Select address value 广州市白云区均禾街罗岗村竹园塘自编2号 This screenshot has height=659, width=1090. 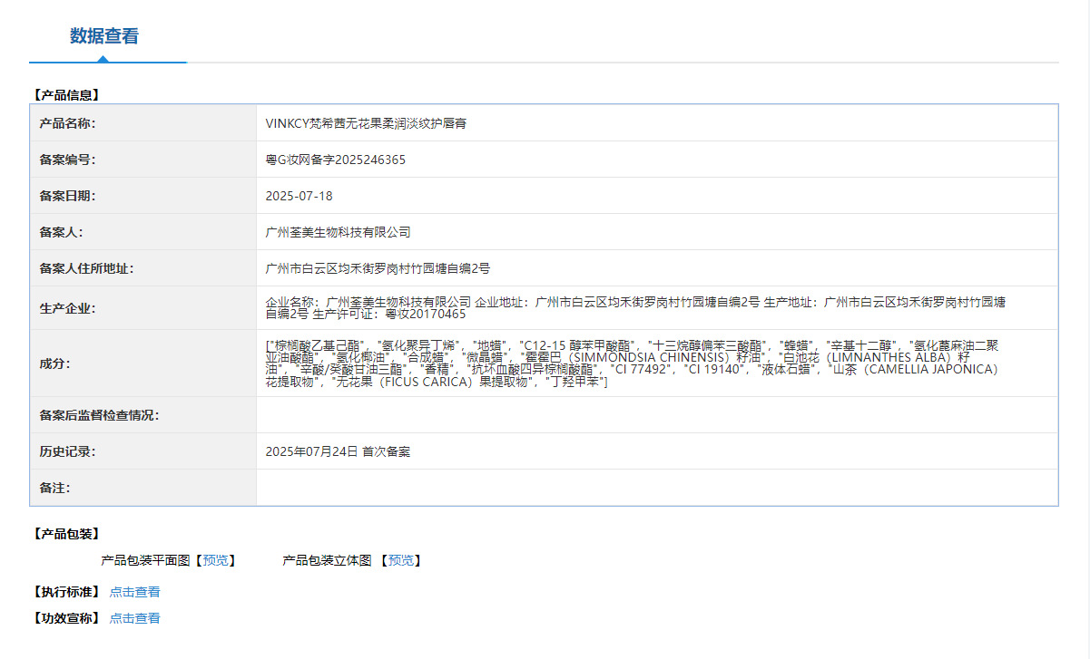pos(378,268)
